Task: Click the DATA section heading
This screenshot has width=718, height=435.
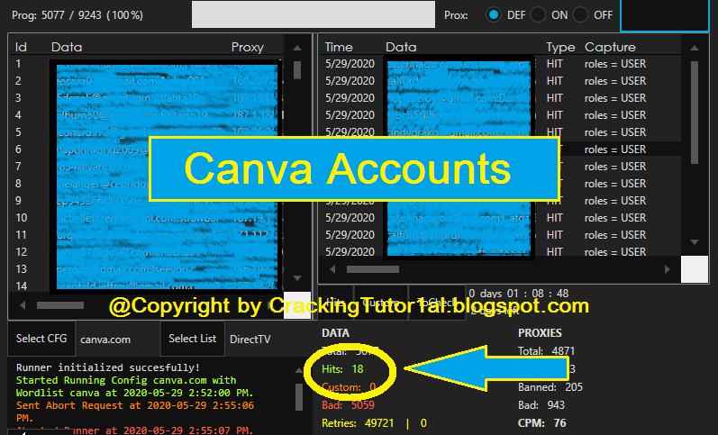Action: [x=336, y=333]
